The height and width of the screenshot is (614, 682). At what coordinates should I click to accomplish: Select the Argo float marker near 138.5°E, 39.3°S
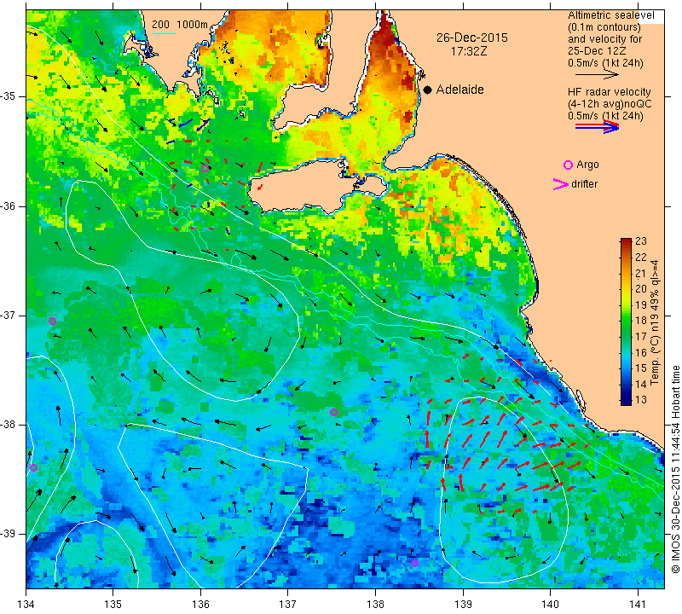pos(414,563)
